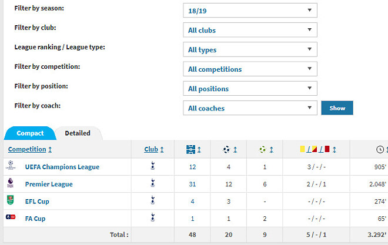The width and height of the screenshot is (388, 245).
Task: Click the FA Cup logo icon
Action: (11, 218)
